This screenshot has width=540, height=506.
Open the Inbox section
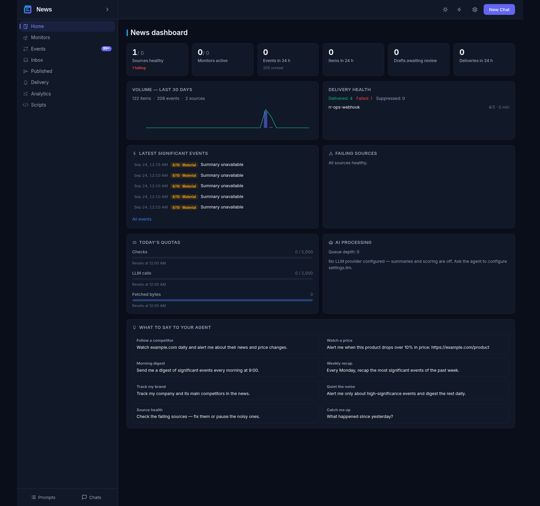tap(67, 60)
